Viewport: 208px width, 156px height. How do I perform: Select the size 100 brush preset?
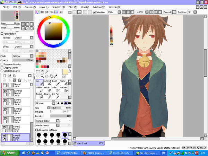pyautogui.click(x=58, y=142)
